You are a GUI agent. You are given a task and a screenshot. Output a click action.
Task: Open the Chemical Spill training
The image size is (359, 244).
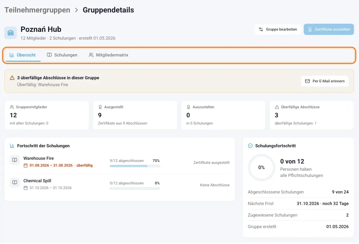(x=37, y=181)
